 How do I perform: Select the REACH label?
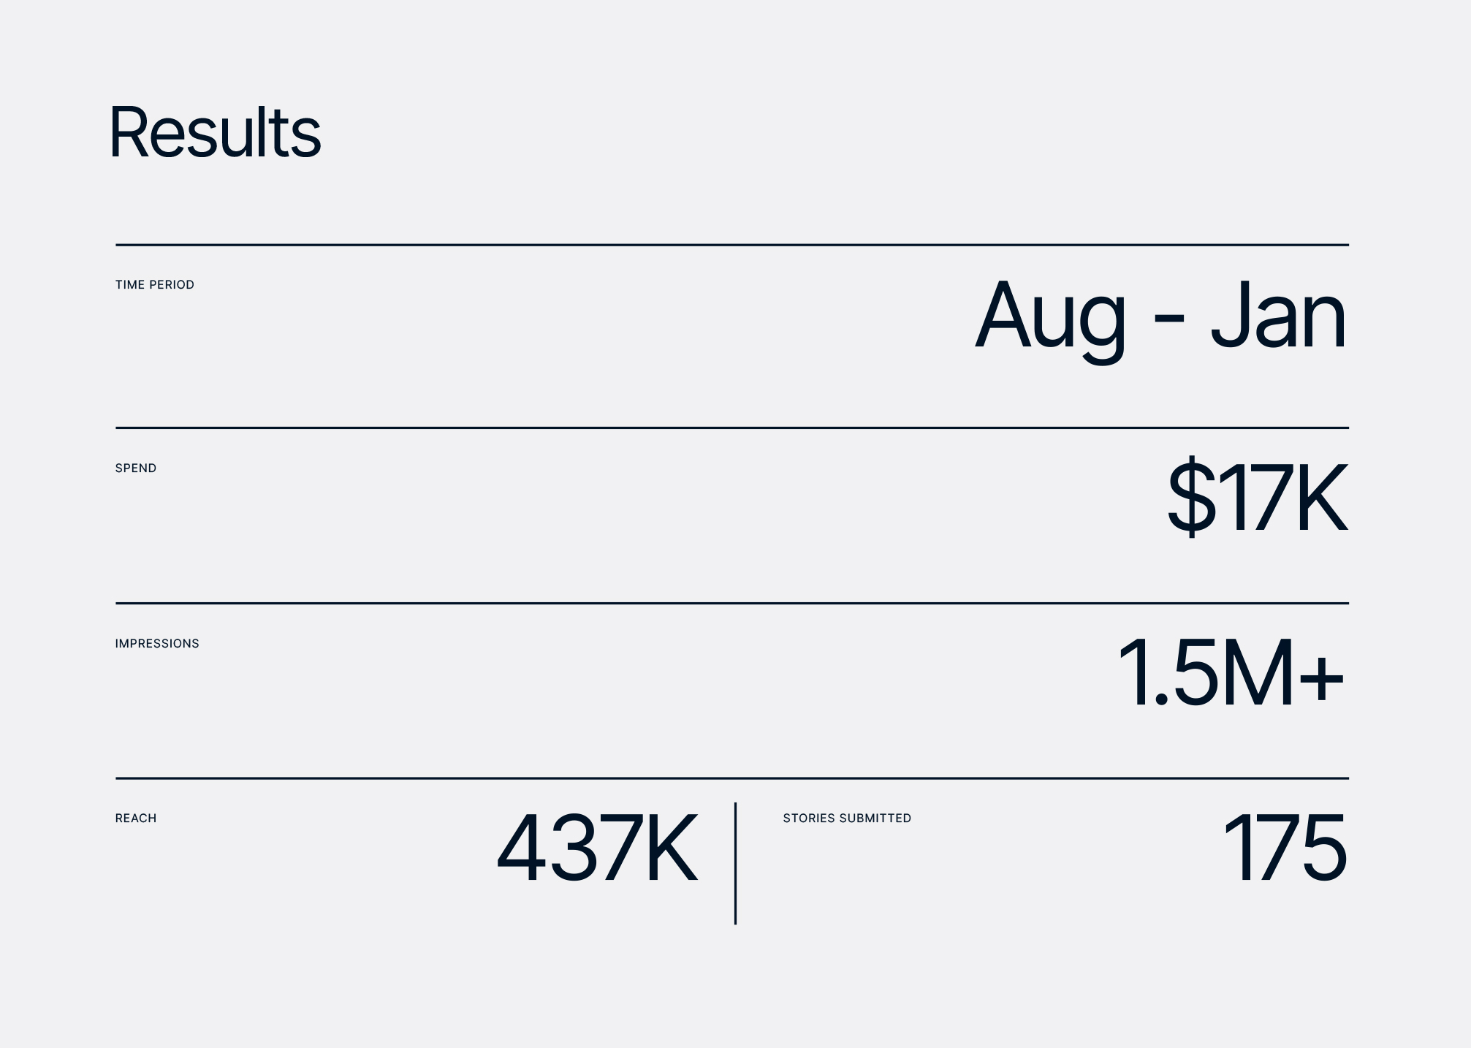[136, 819]
